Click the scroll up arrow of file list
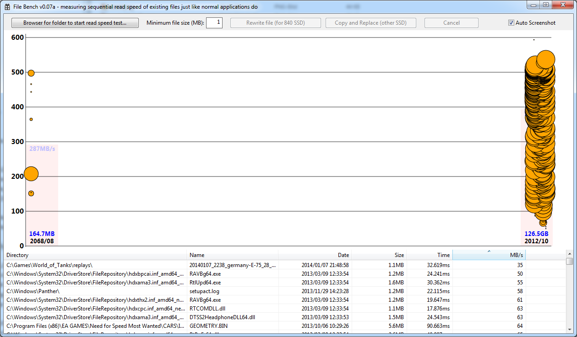577x337 pixels. [x=569, y=254]
